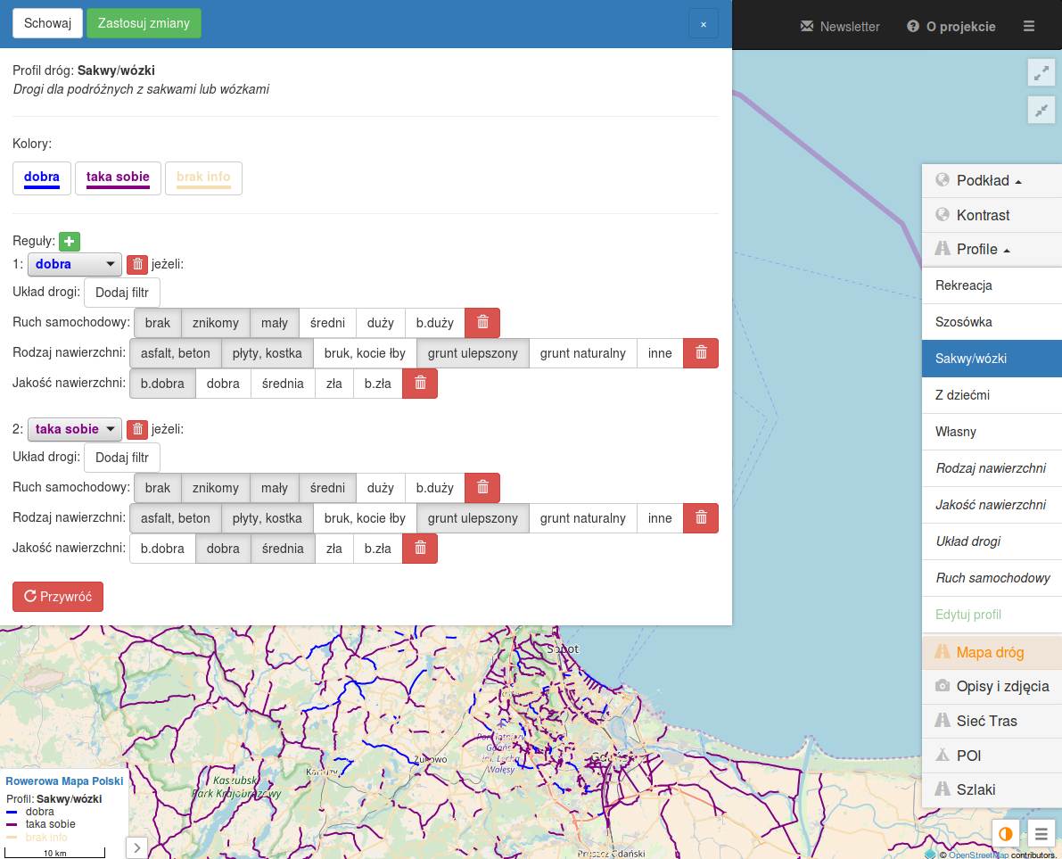Click the collapse map arrows icon
Viewport: 1062px width, 859px height.
tap(1041, 111)
